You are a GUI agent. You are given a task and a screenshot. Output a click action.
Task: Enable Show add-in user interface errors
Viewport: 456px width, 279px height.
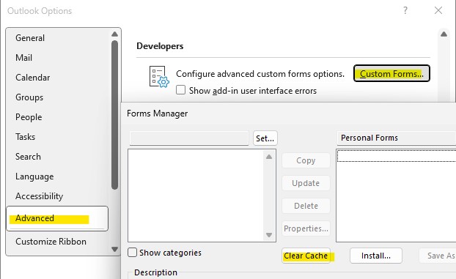pos(180,90)
